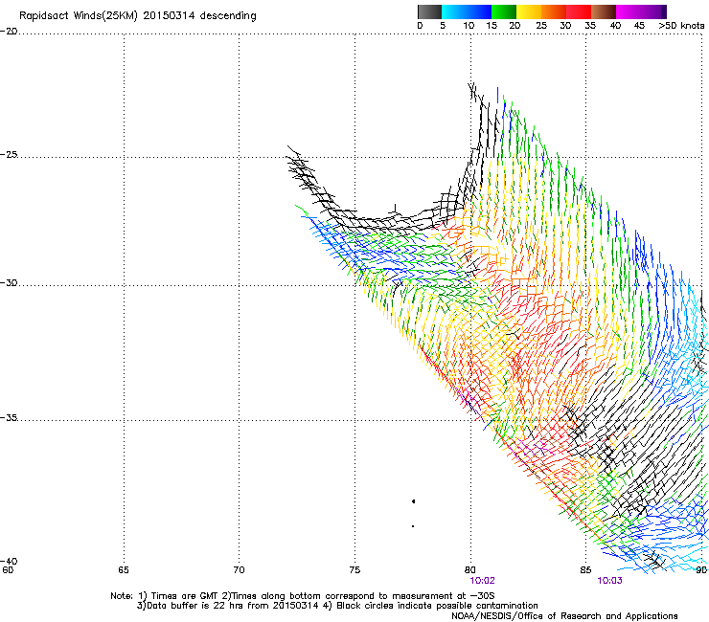Click the upper black contamination dot
709x622 pixels.
[x=413, y=501]
